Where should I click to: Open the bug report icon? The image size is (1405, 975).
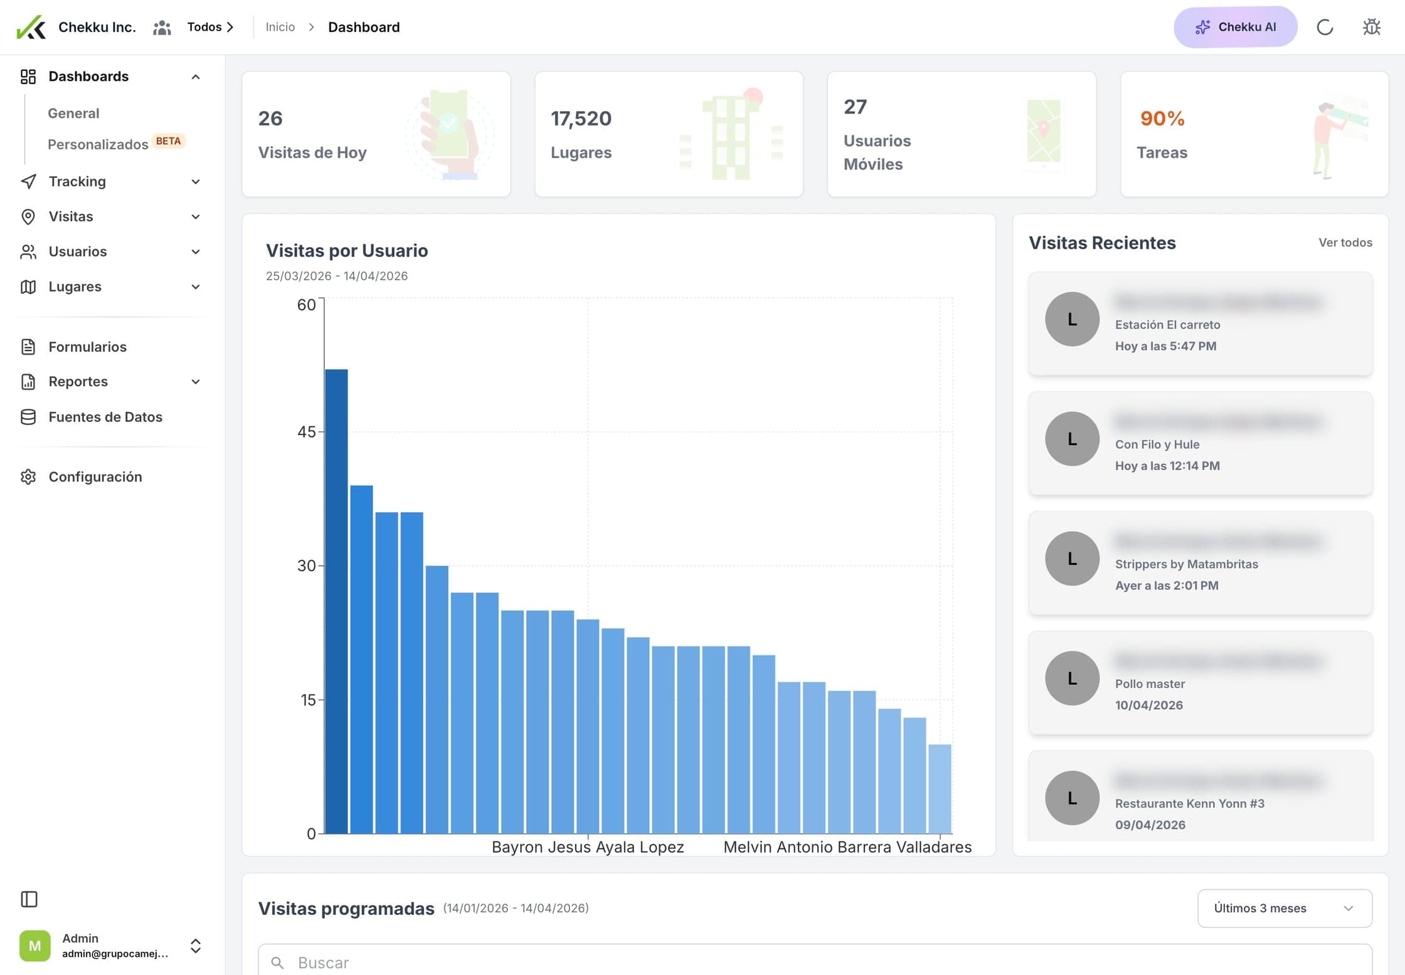1371,27
